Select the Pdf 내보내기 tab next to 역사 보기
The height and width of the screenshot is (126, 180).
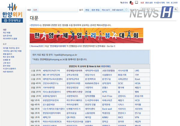coord(118,10)
